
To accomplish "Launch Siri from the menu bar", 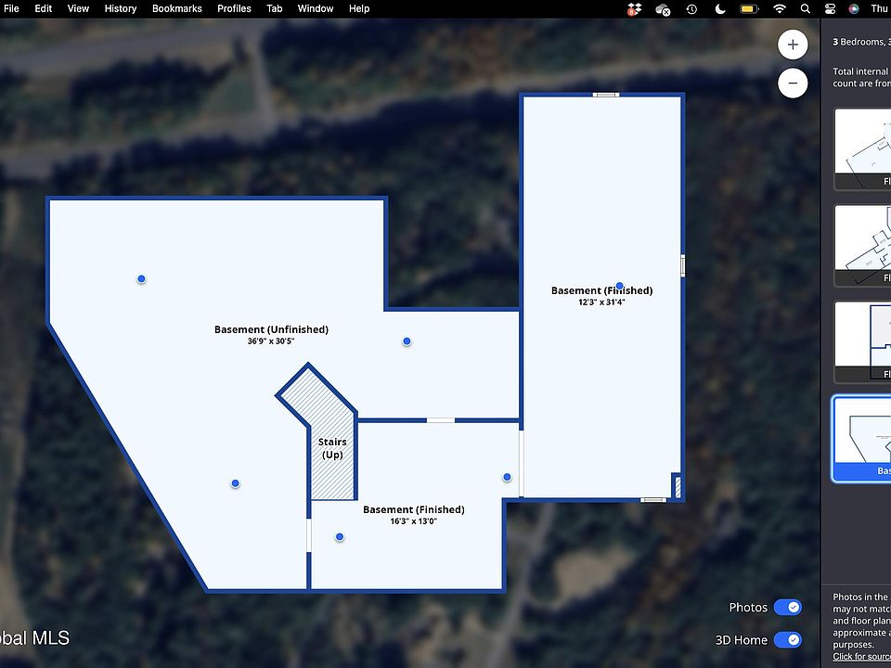I will point(854,9).
